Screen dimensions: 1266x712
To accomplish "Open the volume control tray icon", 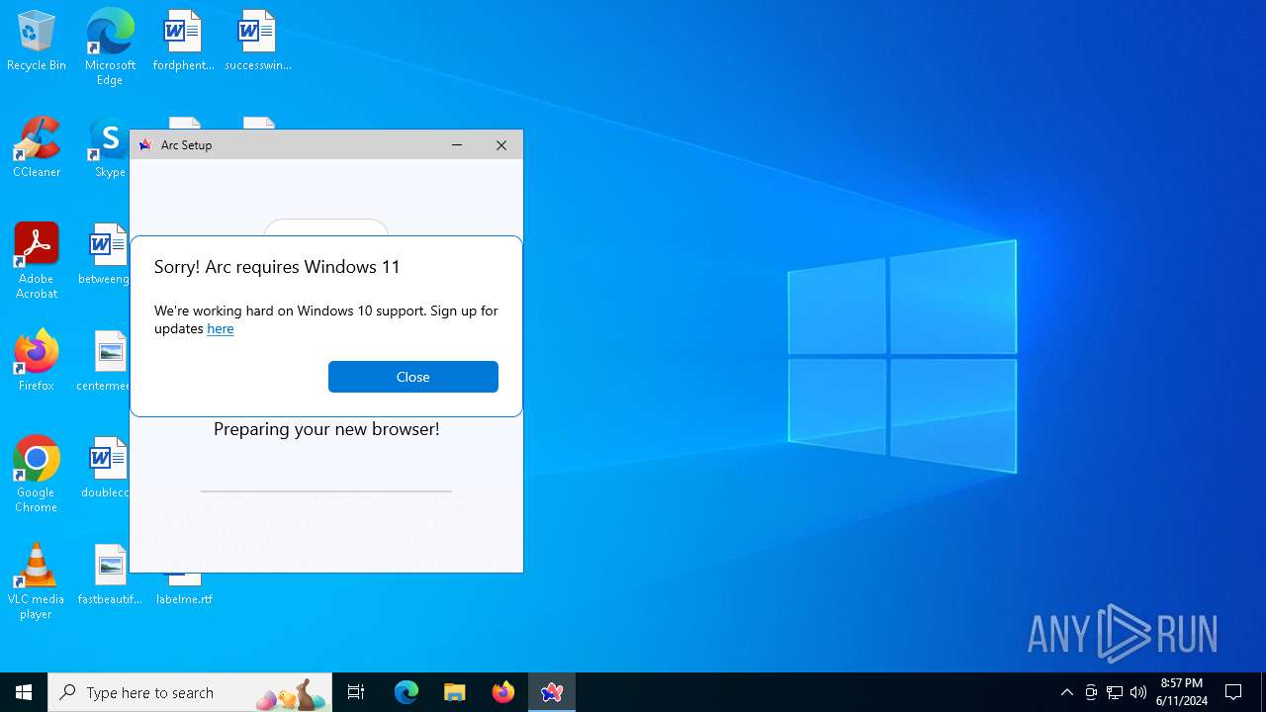I will 1138,692.
